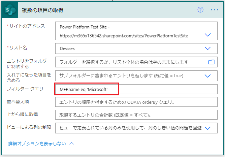The image size is (225, 157).
Task: Click the 詳細オプションを表示しない link
Action: tap(37, 144)
